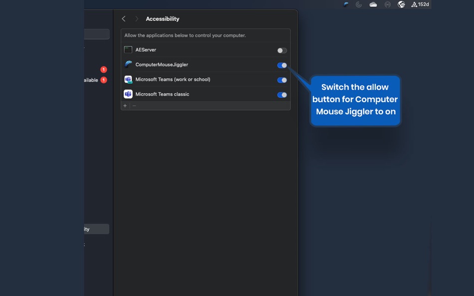
Task: Click the 'Allow the applications below' description text
Action: coord(185,35)
